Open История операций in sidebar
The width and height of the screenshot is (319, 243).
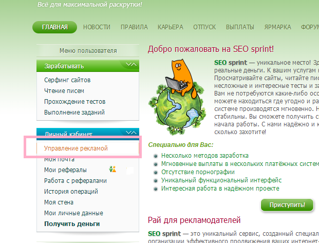(71, 191)
